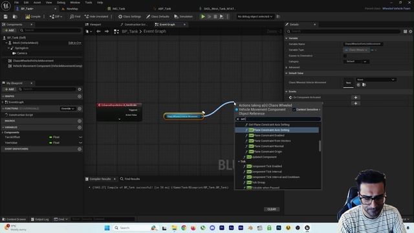Add On Component Activated event
This screenshot has width=414, height=233.
(x=355, y=98)
